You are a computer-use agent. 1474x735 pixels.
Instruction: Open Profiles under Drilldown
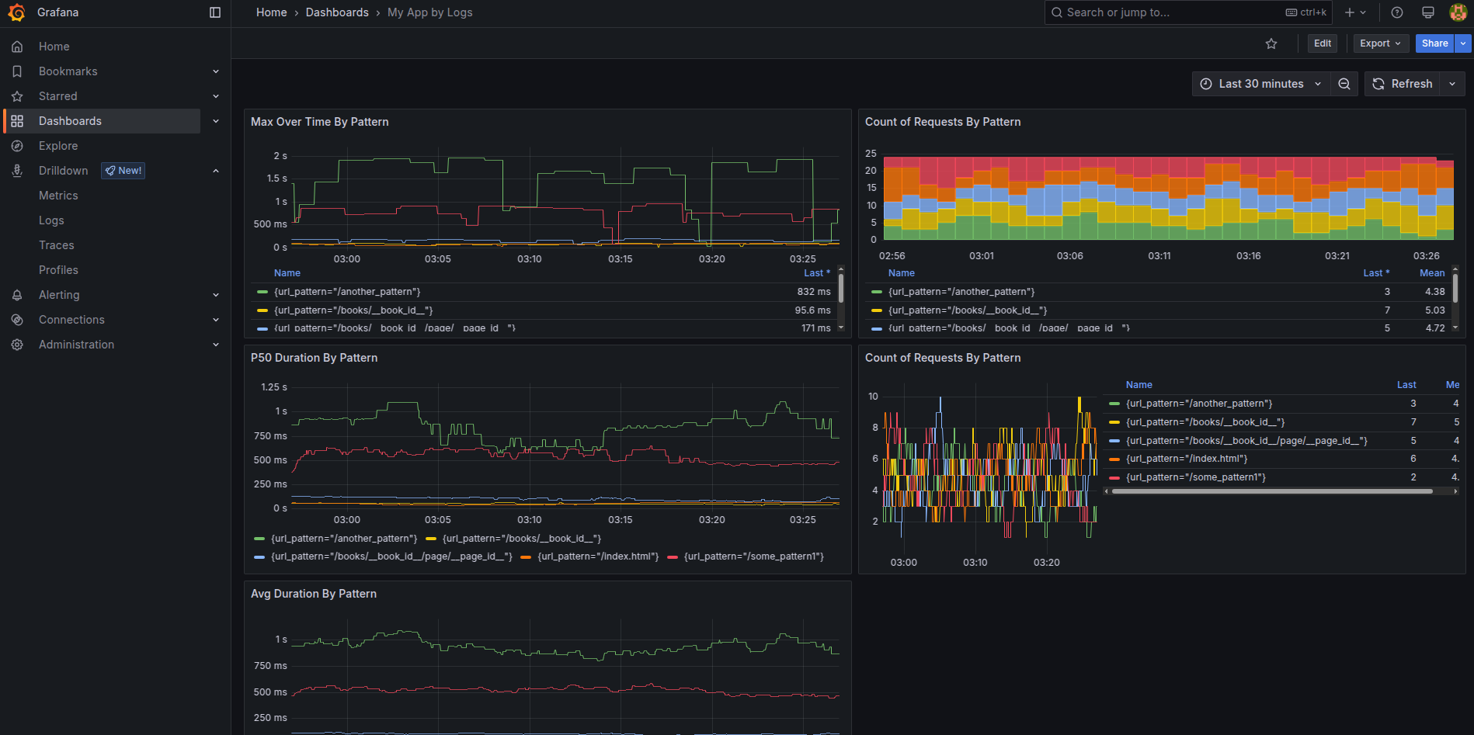(x=58, y=270)
